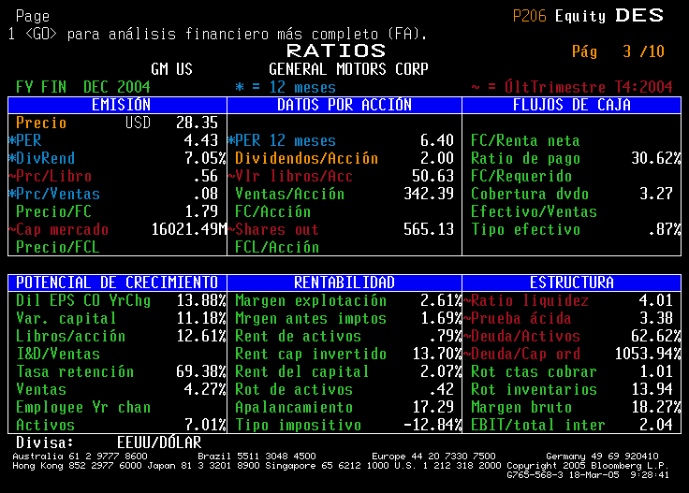689x493 pixels.
Task: Select the value 342.39
Action: 429,194
